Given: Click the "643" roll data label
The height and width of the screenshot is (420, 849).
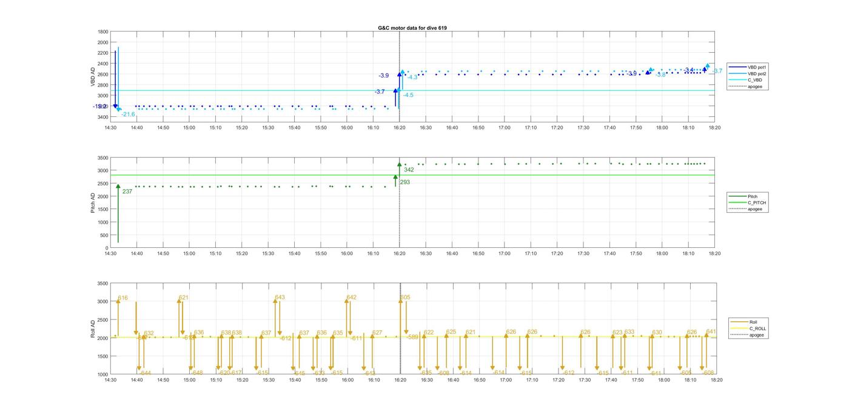Looking at the screenshot, I should 280,298.
